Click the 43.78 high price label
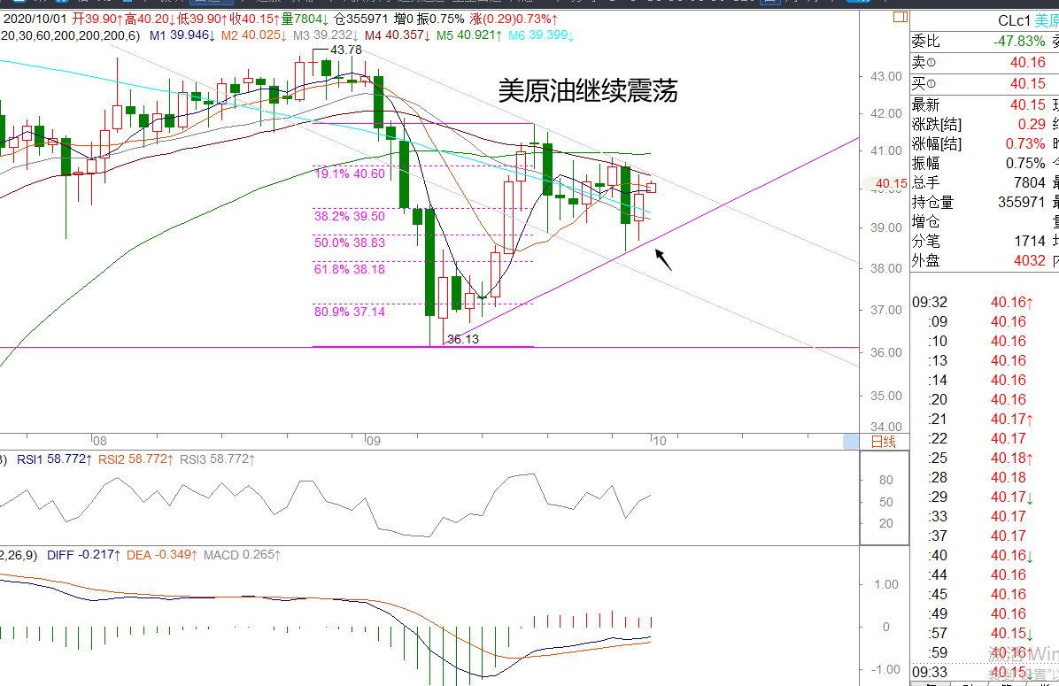 coord(346,50)
